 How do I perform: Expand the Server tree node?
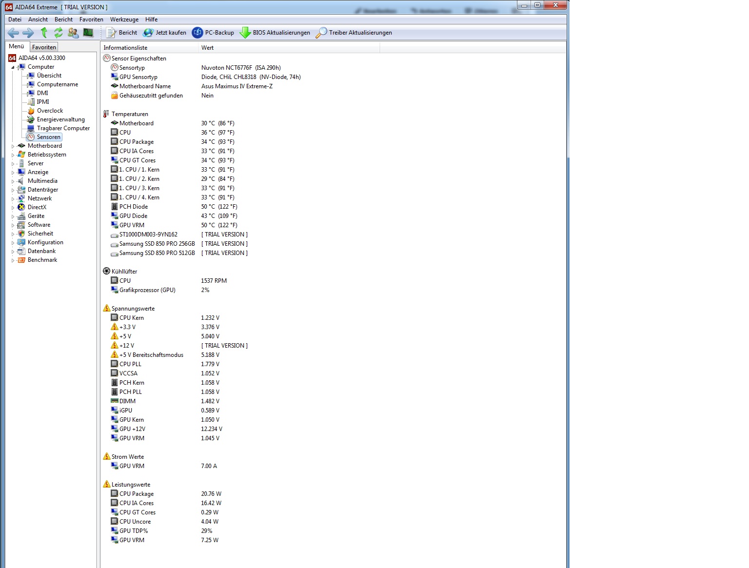pos(13,163)
